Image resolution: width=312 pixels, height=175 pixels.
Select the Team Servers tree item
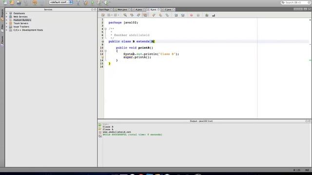pyautogui.click(x=21, y=23)
